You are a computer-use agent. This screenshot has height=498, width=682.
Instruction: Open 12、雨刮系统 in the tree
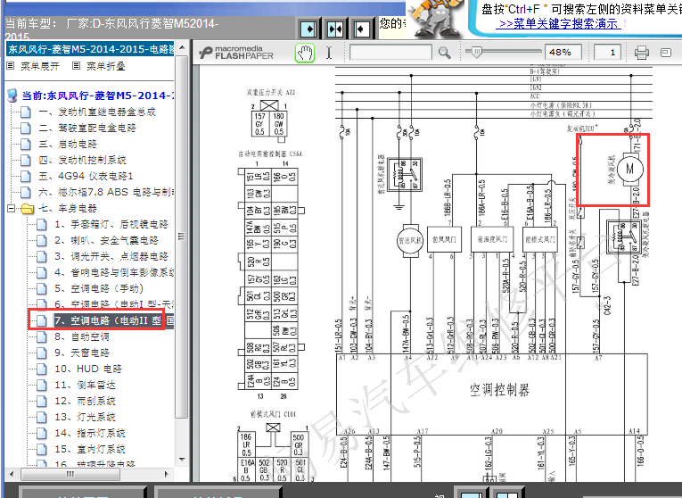point(85,401)
